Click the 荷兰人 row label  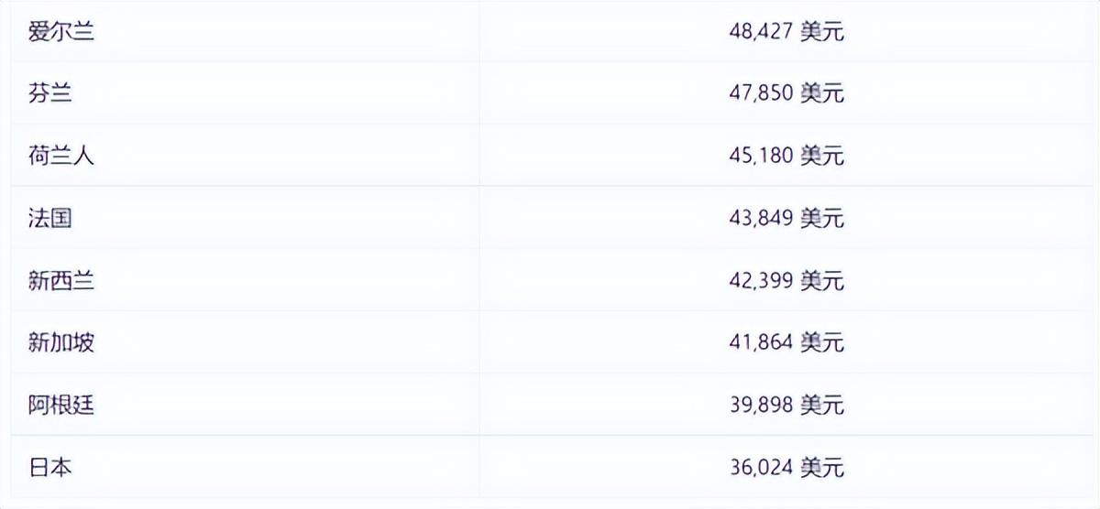(x=60, y=156)
